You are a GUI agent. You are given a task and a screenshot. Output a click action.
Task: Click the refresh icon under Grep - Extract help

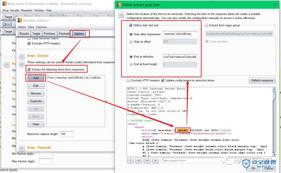coord(22,64)
